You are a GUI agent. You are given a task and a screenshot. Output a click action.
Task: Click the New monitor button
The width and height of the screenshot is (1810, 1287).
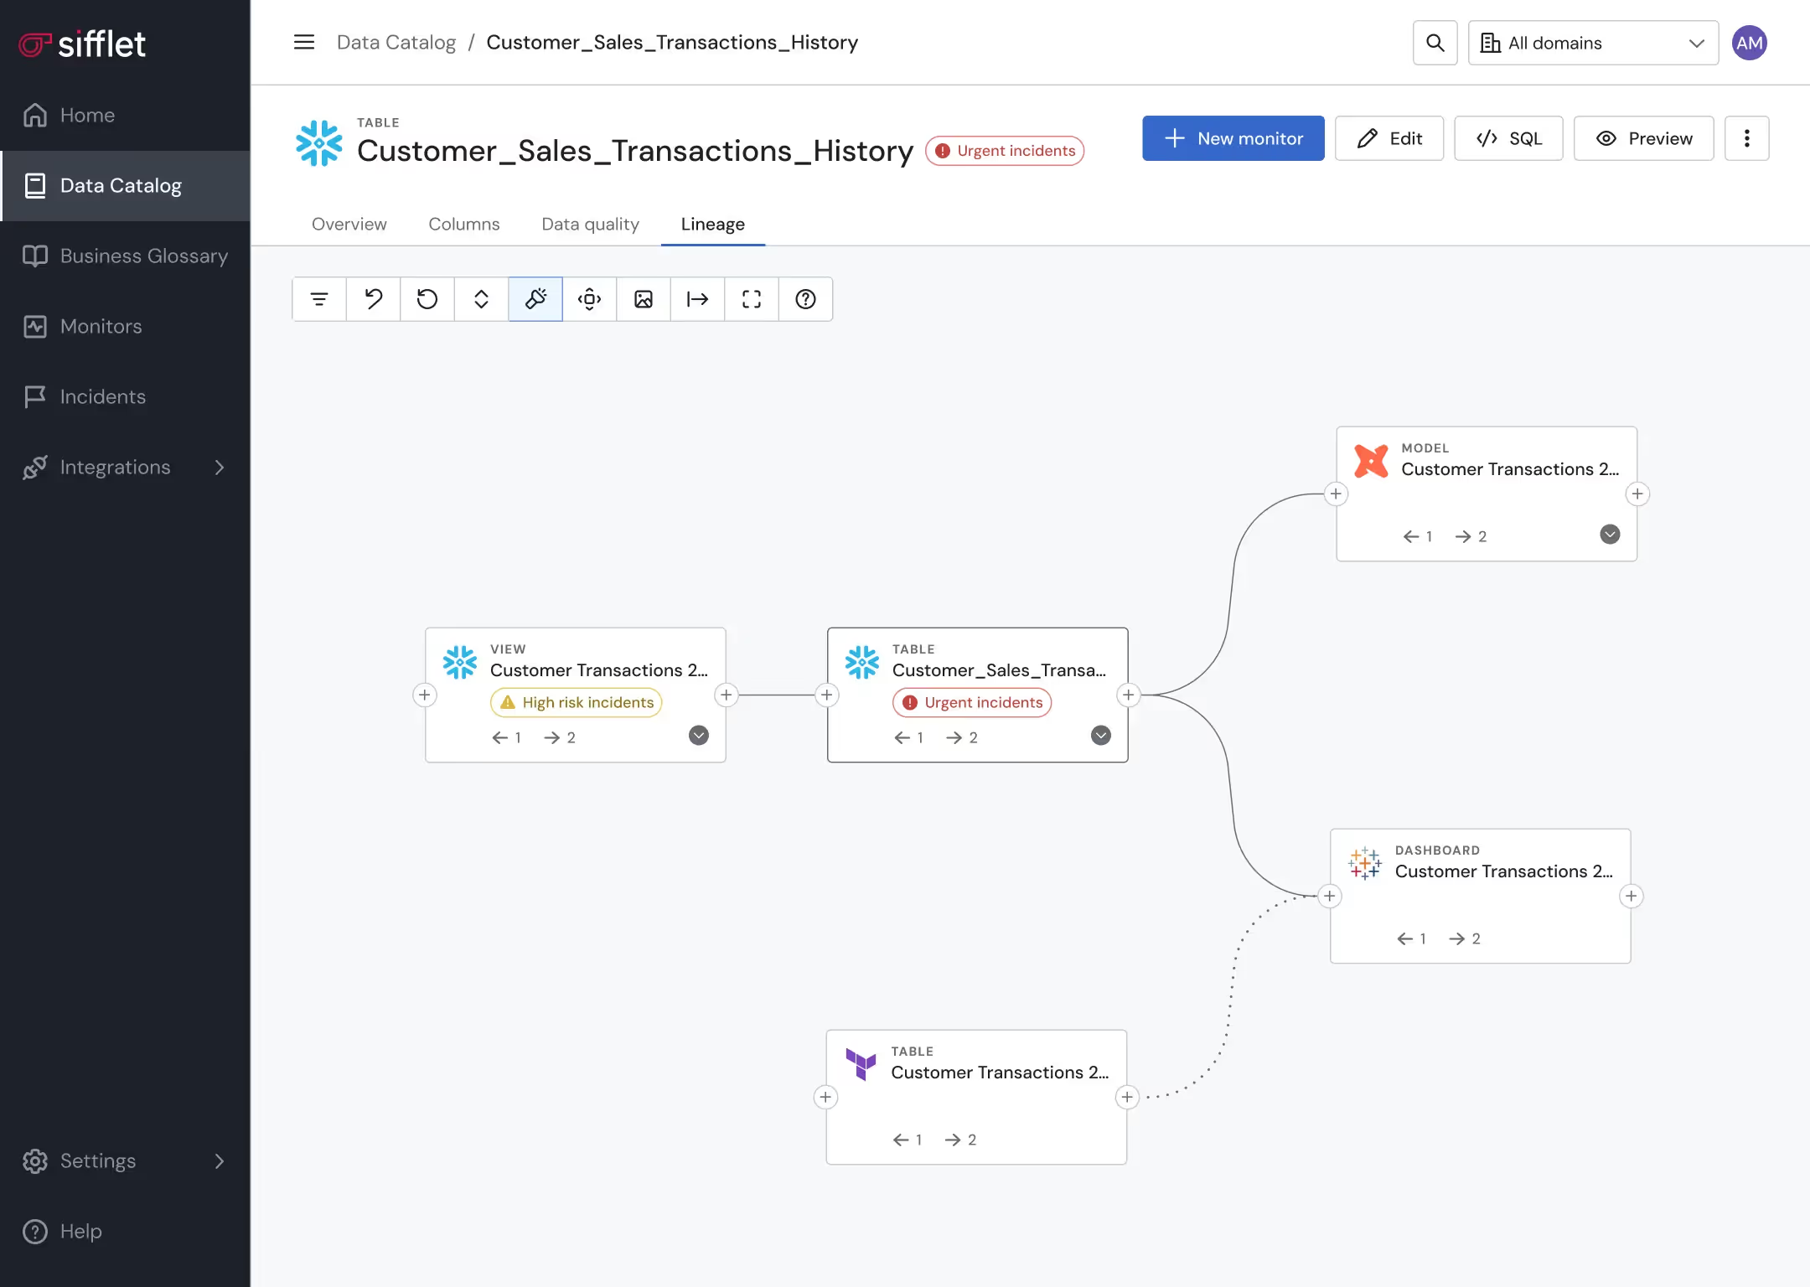click(1233, 138)
